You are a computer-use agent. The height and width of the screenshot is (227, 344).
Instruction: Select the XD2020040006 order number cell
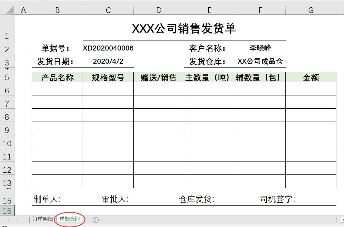pyautogui.click(x=108, y=48)
